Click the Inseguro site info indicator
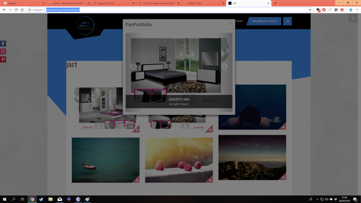361x203 pixels. (x=36, y=10)
